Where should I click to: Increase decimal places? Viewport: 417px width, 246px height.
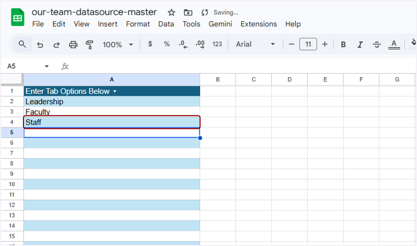(x=200, y=44)
